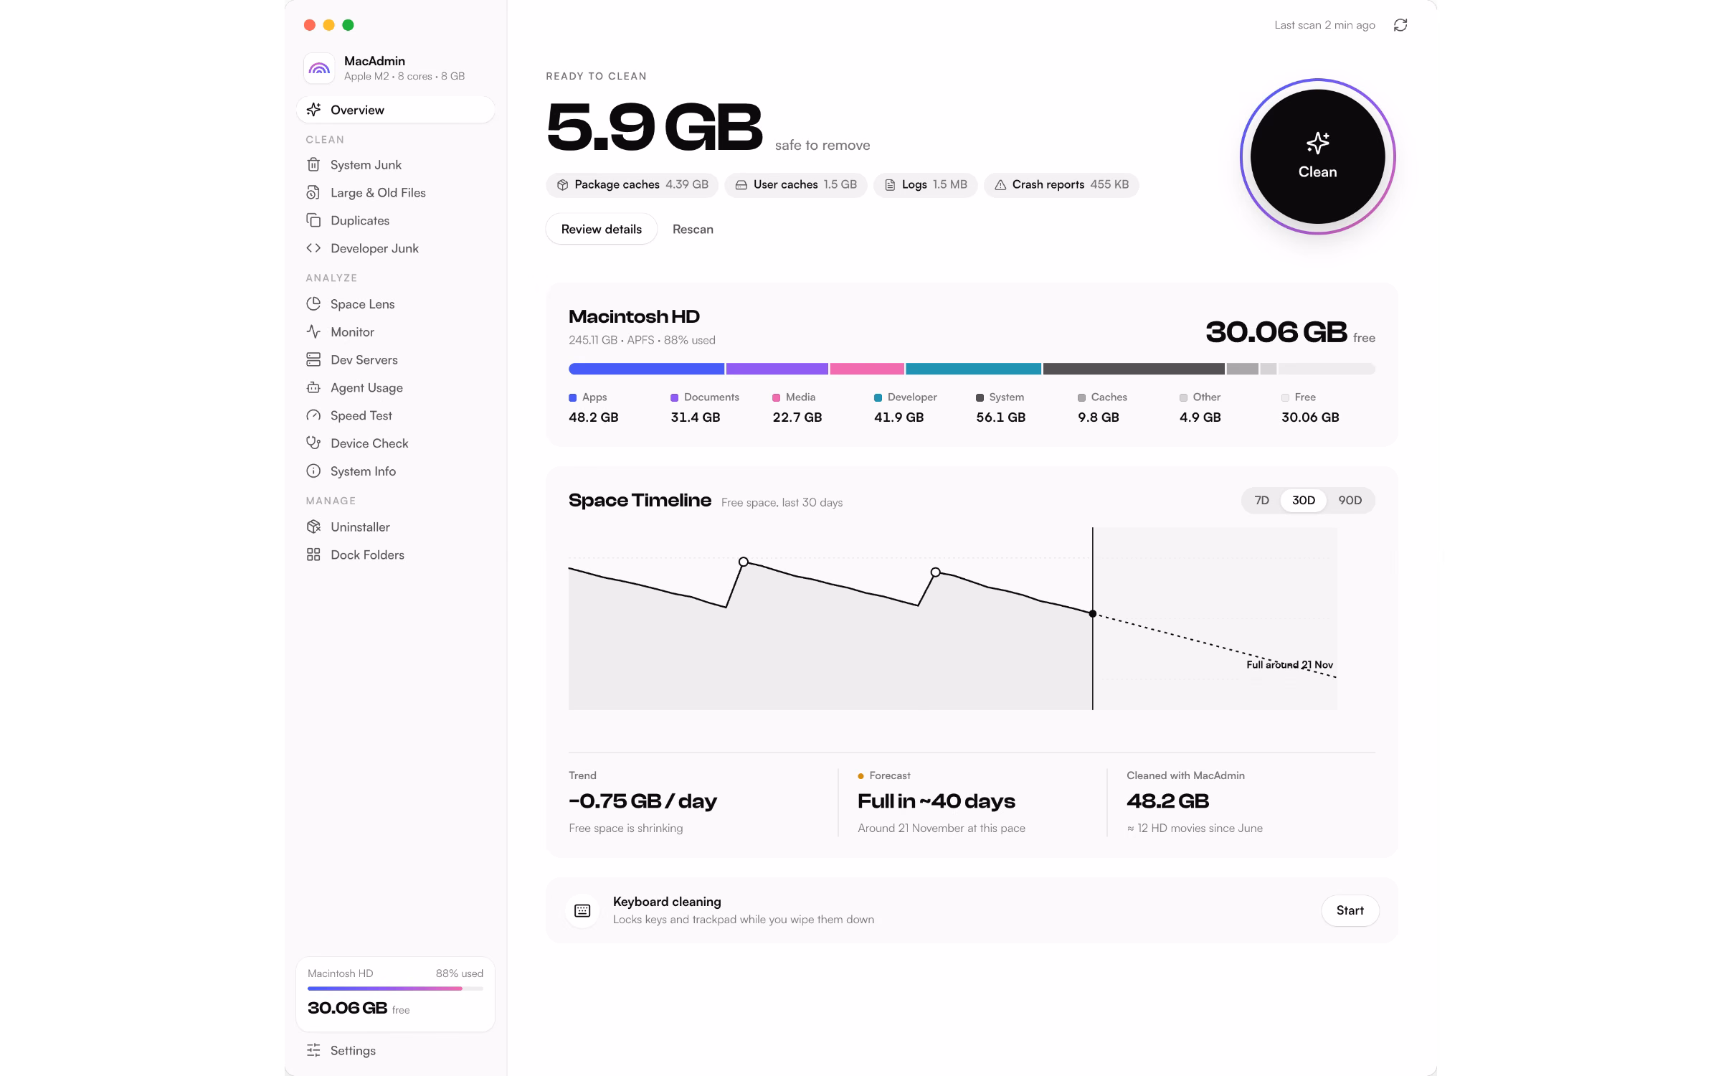Click the Package caches chip
This screenshot has width=1721, height=1076.
(x=632, y=185)
